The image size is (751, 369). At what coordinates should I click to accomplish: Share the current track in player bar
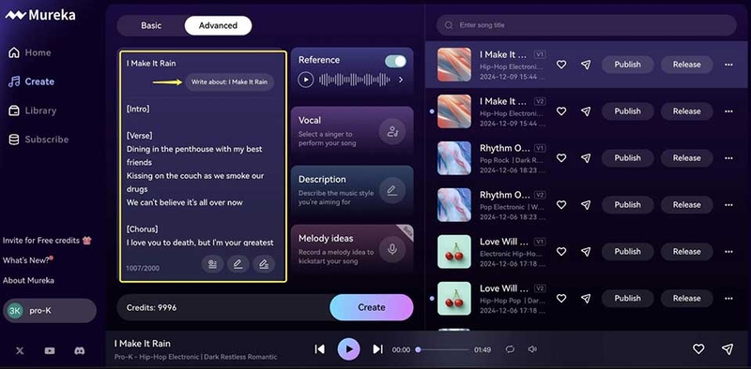728,349
